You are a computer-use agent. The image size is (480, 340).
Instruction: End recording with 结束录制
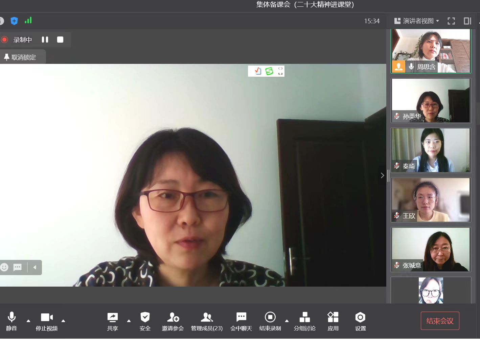click(x=270, y=321)
